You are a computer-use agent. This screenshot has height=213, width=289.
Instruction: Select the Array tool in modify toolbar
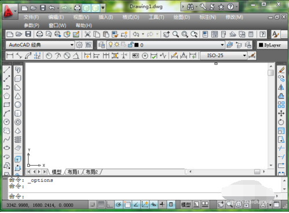coord(281,104)
